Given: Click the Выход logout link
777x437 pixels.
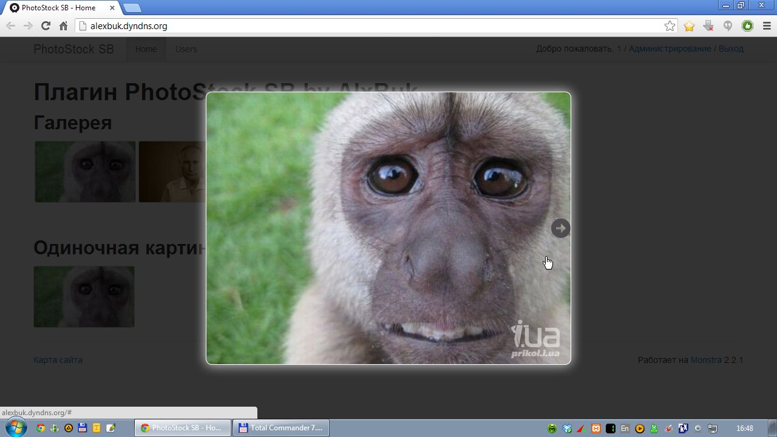Looking at the screenshot, I should (x=731, y=49).
